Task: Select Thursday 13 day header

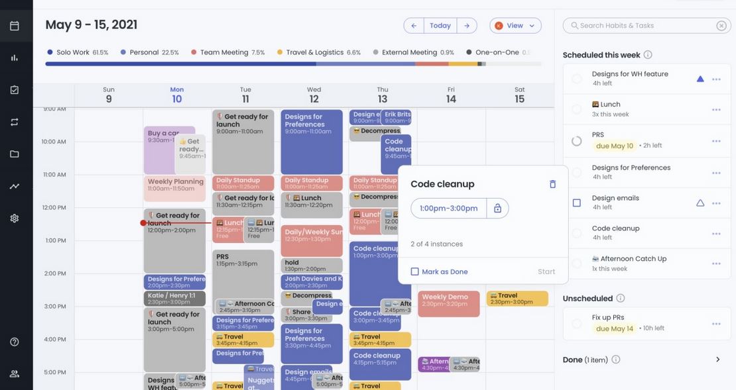Action: tap(383, 95)
